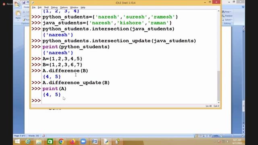
Task: Click the 'A.difference_update(B)' line in shell
Action: [76, 83]
